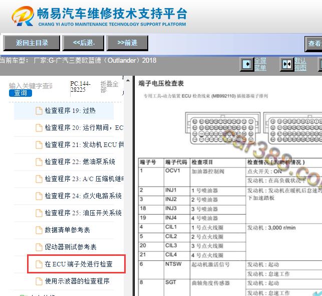
Task: Click the tree panel scroll-up arrow
Action: [x=128, y=80]
